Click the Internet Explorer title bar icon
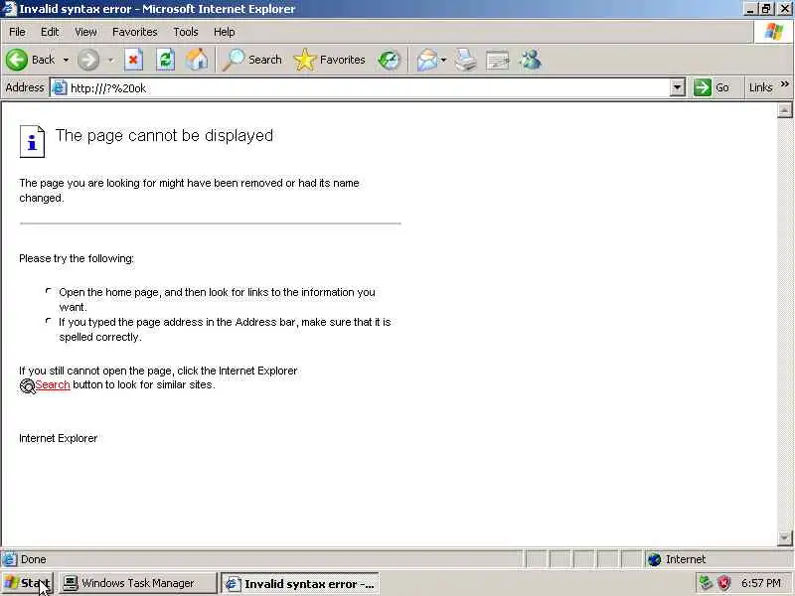Image resolution: width=795 pixels, height=596 pixels. click(x=10, y=9)
